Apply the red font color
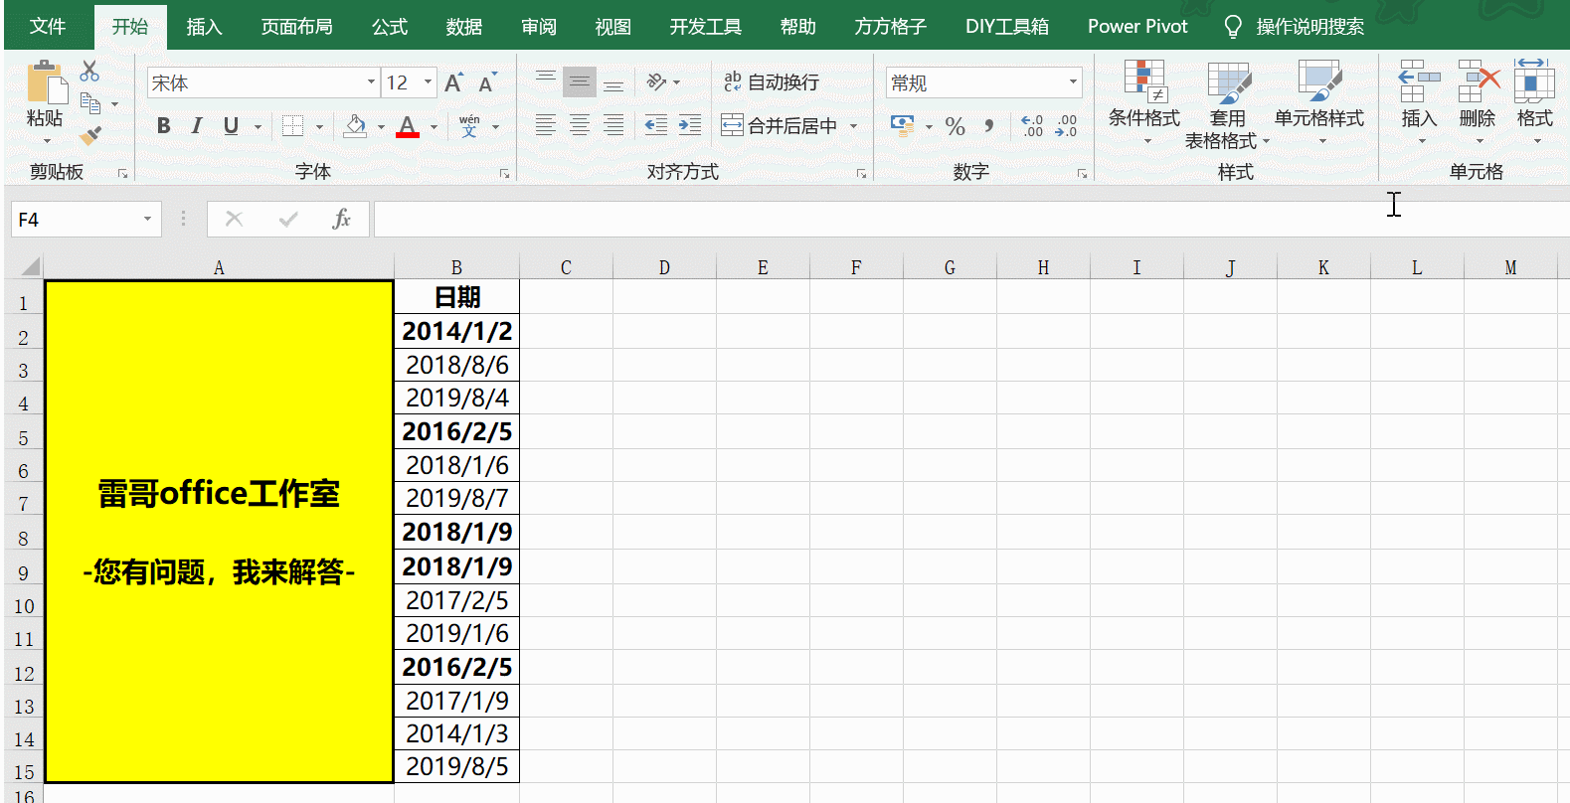The height and width of the screenshot is (803, 1570). 407,126
